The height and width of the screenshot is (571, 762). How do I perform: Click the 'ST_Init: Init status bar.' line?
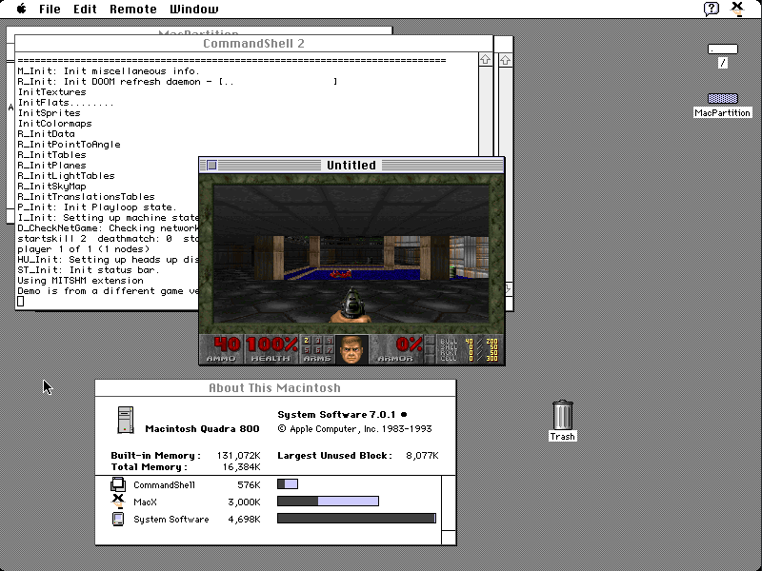[89, 270]
